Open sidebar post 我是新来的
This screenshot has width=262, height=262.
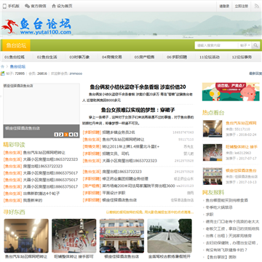pyautogui.click(x=33, y=200)
